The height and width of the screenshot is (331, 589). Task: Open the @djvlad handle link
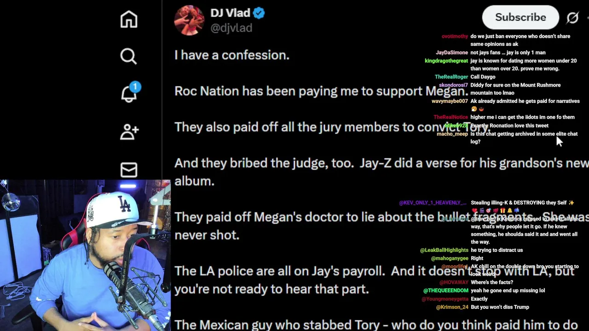231,28
